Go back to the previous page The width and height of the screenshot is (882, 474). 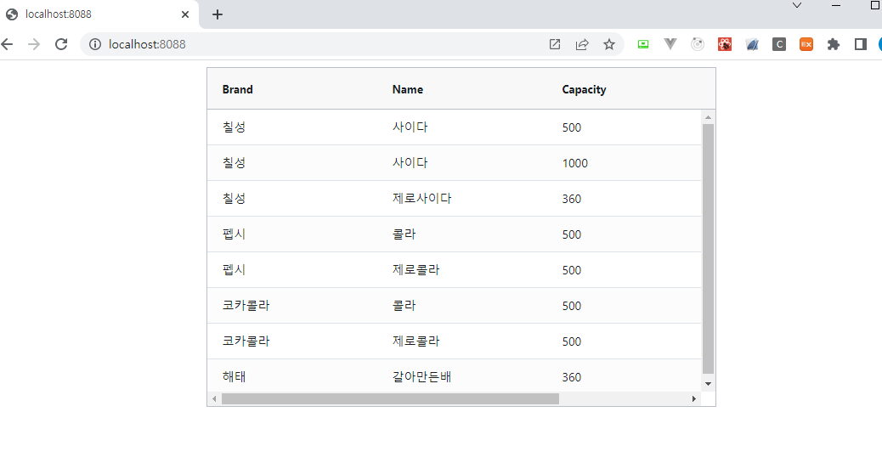pyautogui.click(x=7, y=44)
